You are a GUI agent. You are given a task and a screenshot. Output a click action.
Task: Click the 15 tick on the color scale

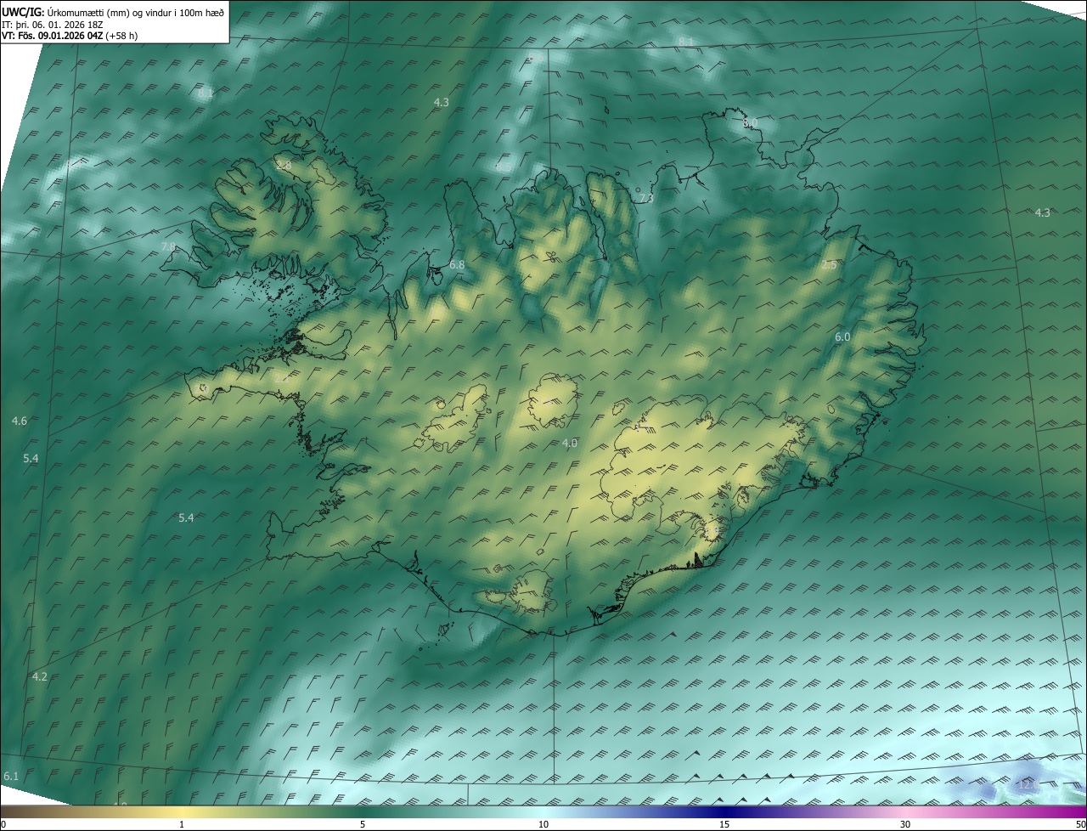click(x=724, y=824)
